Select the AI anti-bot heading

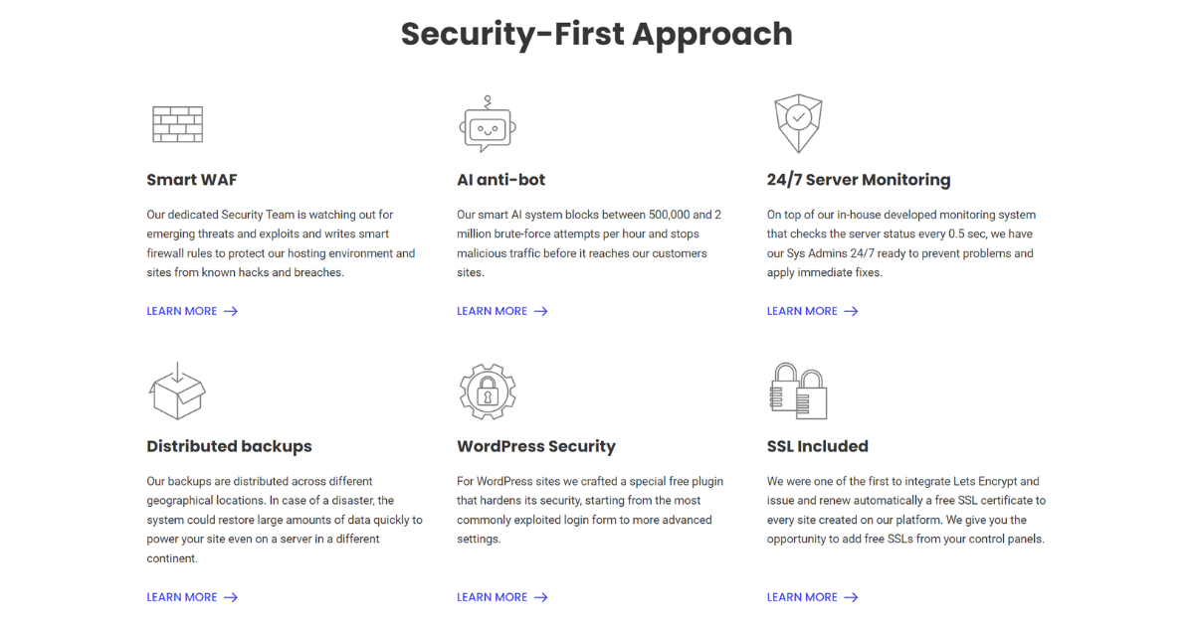(x=501, y=180)
